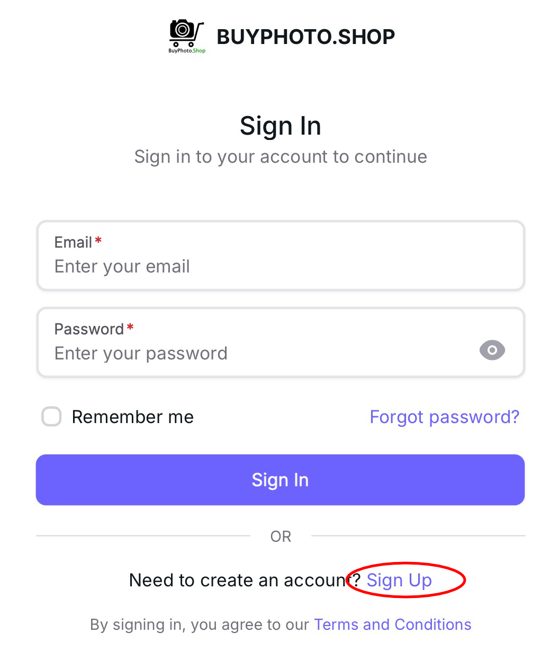Show the password using the eye icon
This screenshot has width=559, height=668.
click(x=492, y=350)
